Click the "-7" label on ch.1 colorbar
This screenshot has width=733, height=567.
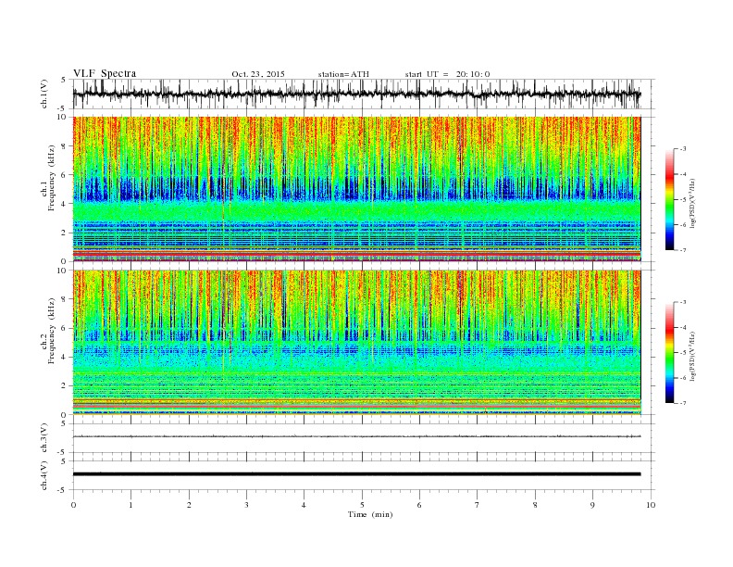[x=683, y=250]
